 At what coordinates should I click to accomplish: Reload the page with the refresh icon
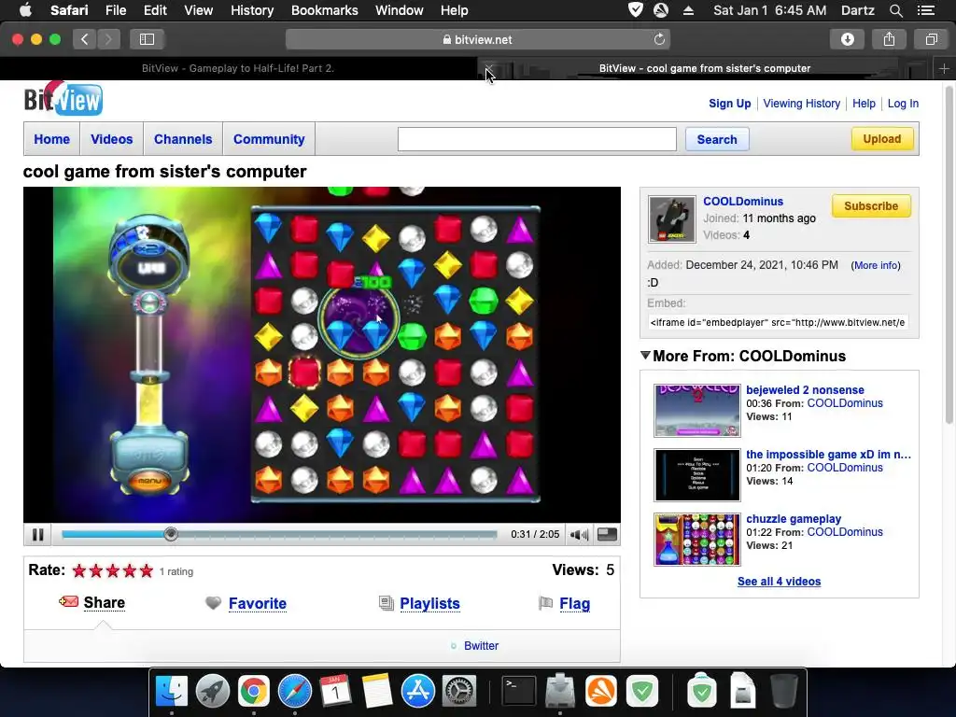point(659,39)
